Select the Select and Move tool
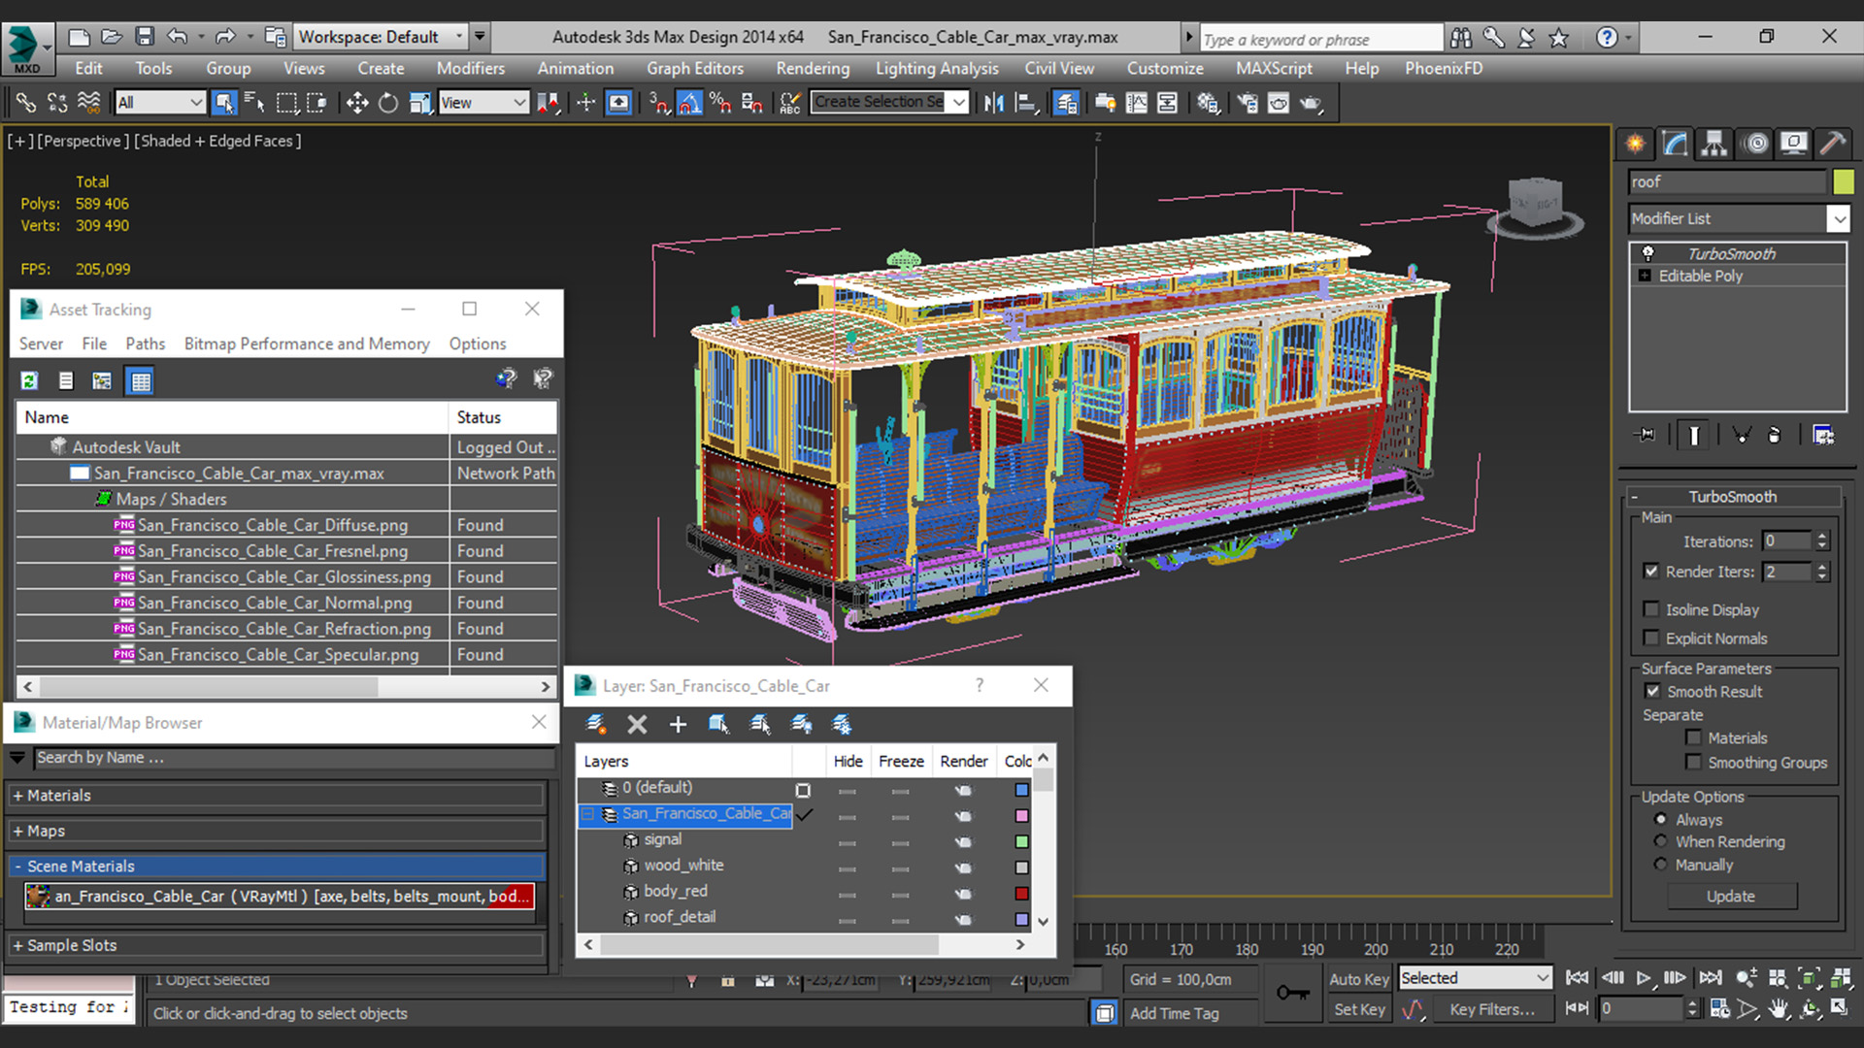 (356, 103)
